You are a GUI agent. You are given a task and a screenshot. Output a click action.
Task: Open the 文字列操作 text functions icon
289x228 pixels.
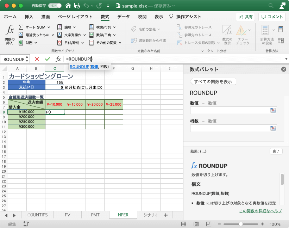pos(59,35)
